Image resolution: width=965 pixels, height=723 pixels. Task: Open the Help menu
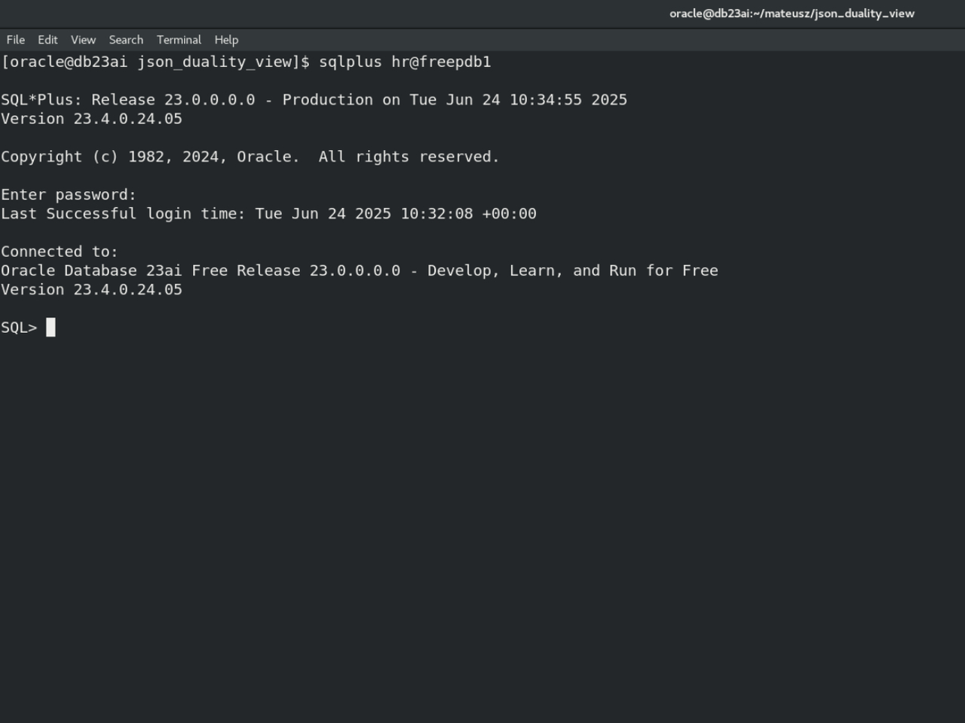coord(226,40)
